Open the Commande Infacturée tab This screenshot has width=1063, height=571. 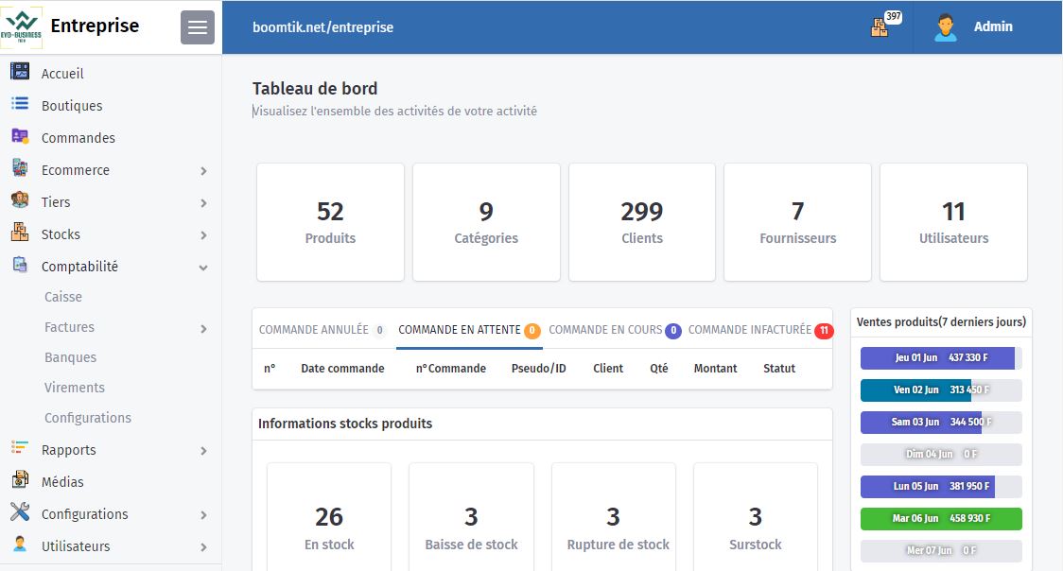[750, 330]
